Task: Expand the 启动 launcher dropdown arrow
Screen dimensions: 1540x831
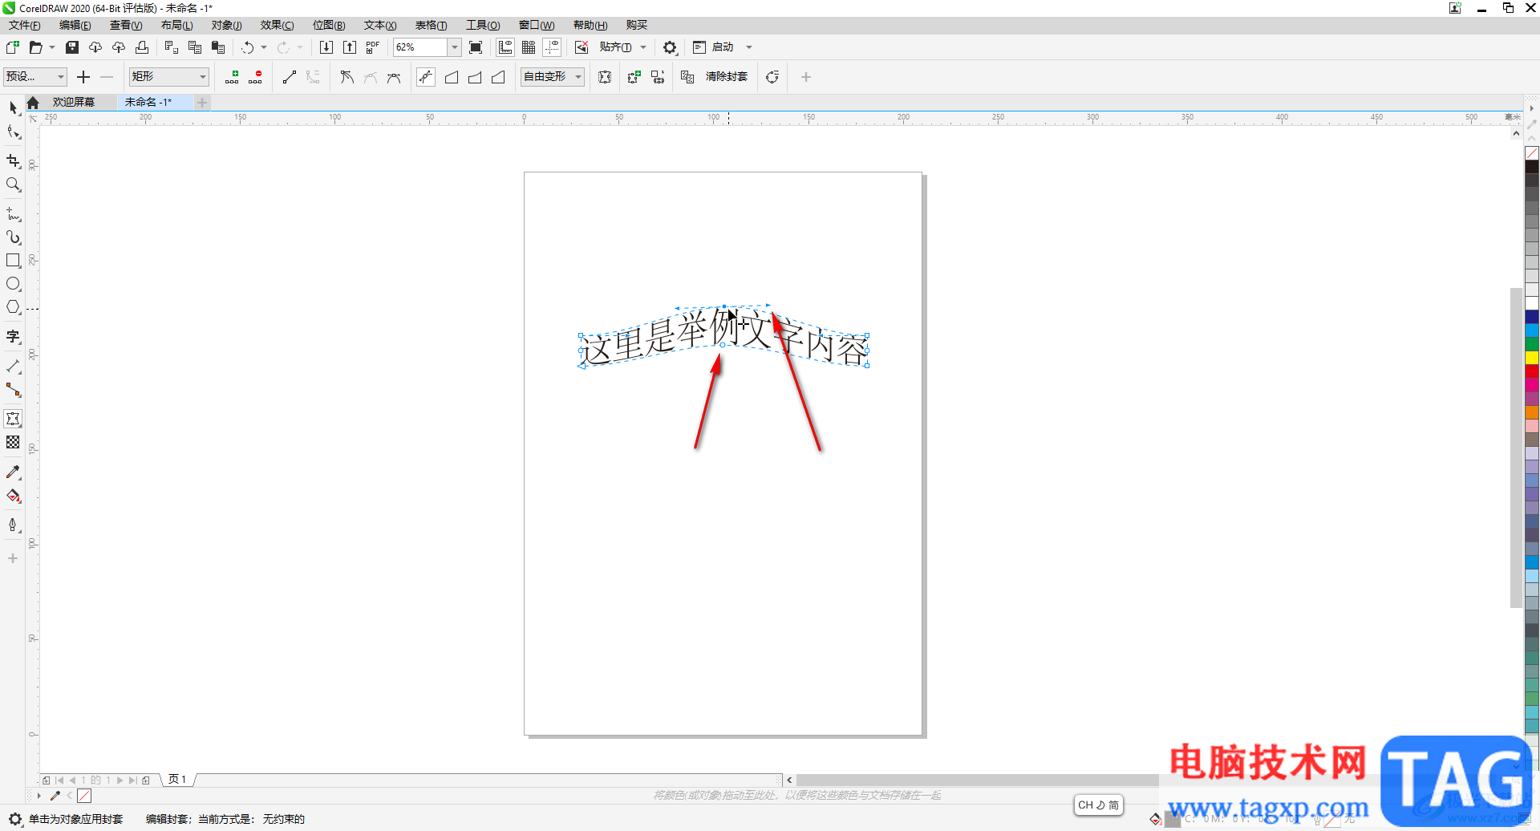Action: (x=749, y=47)
